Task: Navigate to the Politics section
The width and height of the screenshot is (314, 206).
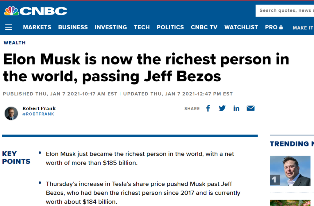Action: [x=170, y=27]
